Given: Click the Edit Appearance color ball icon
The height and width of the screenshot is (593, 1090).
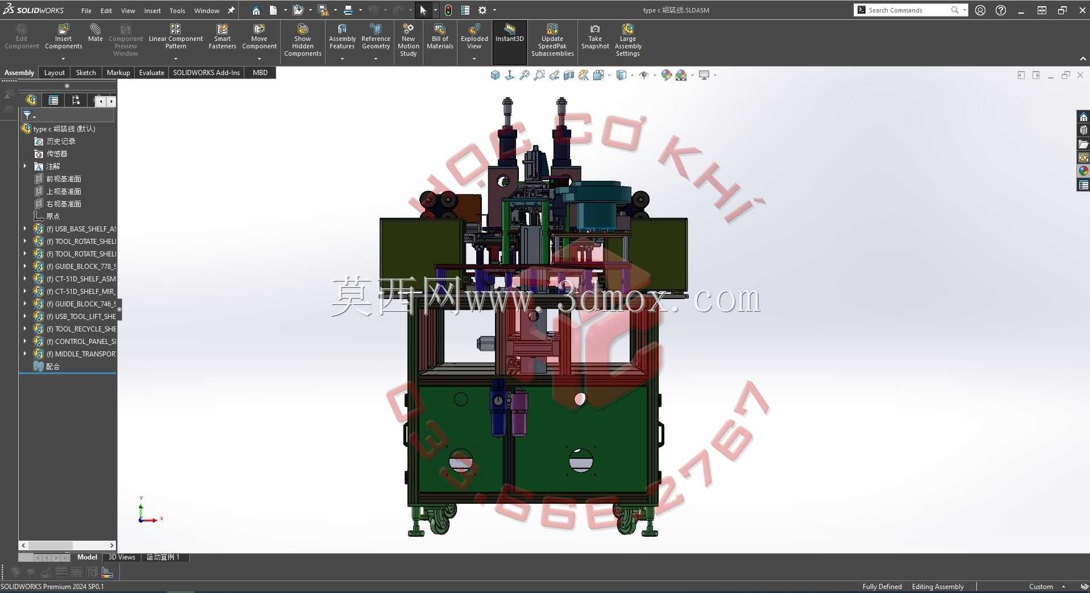Looking at the screenshot, I should click(667, 75).
